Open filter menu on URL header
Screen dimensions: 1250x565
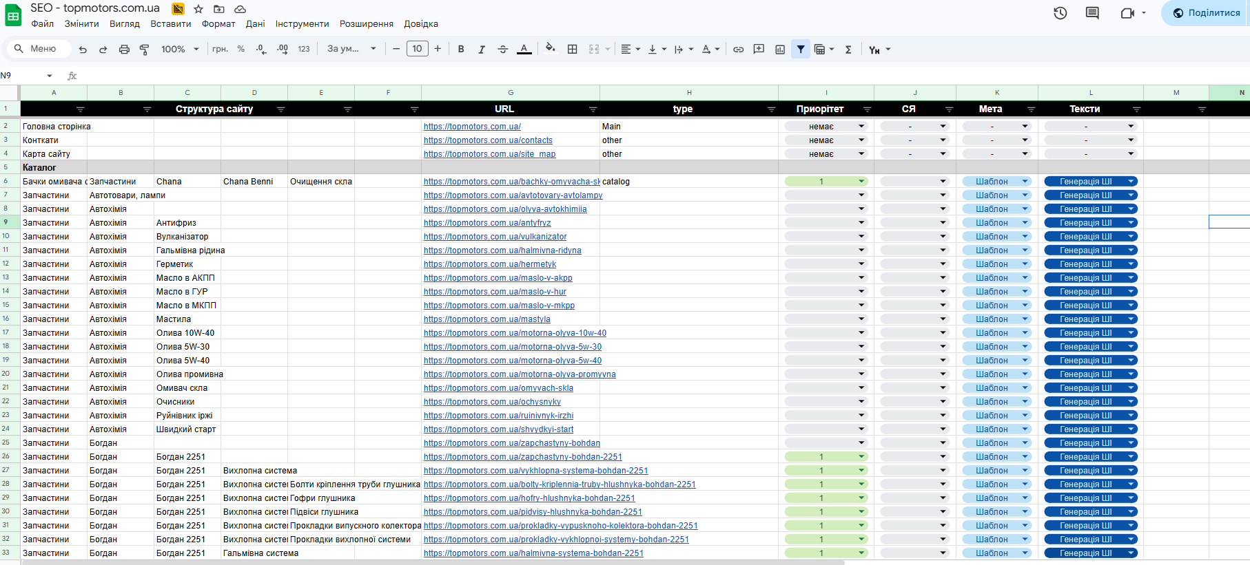pos(593,109)
